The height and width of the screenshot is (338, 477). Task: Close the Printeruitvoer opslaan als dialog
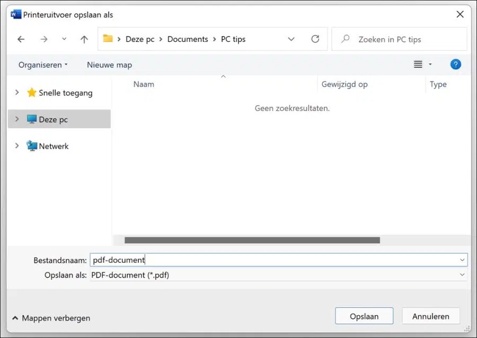coord(460,14)
